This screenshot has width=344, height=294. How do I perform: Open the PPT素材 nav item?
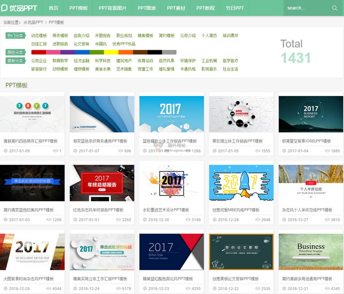pyautogui.click(x=176, y=8)
